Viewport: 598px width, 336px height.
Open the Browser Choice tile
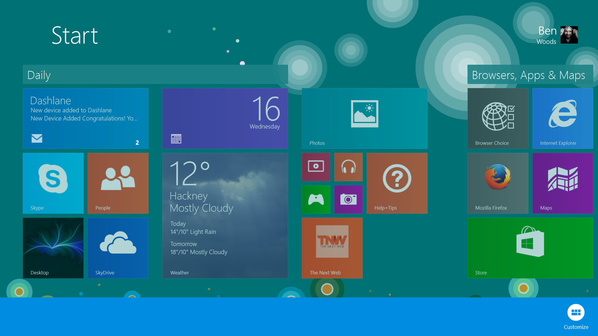(498, 118)
